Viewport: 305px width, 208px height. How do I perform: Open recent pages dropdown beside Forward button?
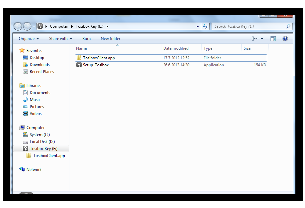pos(34,27)
